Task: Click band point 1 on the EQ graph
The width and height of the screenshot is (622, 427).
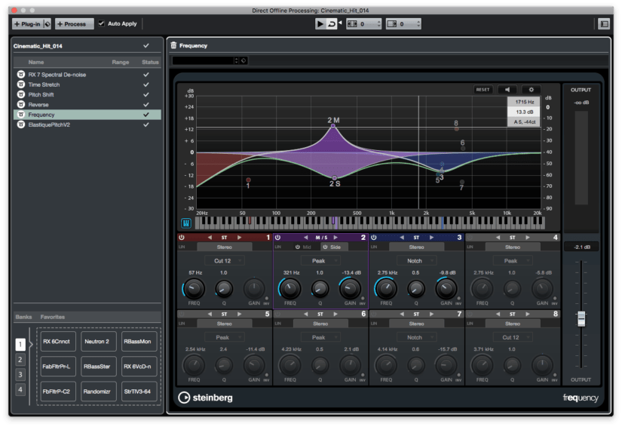Action: pos(248,180)
